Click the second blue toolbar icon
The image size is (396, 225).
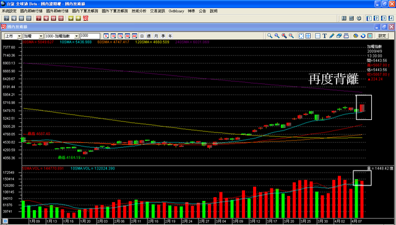click(x=14, y=19)
